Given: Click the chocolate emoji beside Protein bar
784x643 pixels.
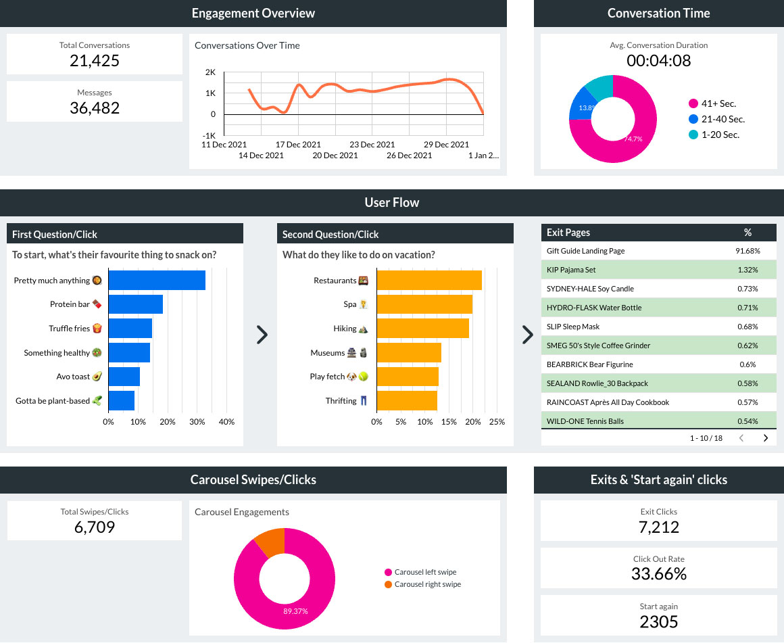Looking at the screenshot, I should pos(97,304).
